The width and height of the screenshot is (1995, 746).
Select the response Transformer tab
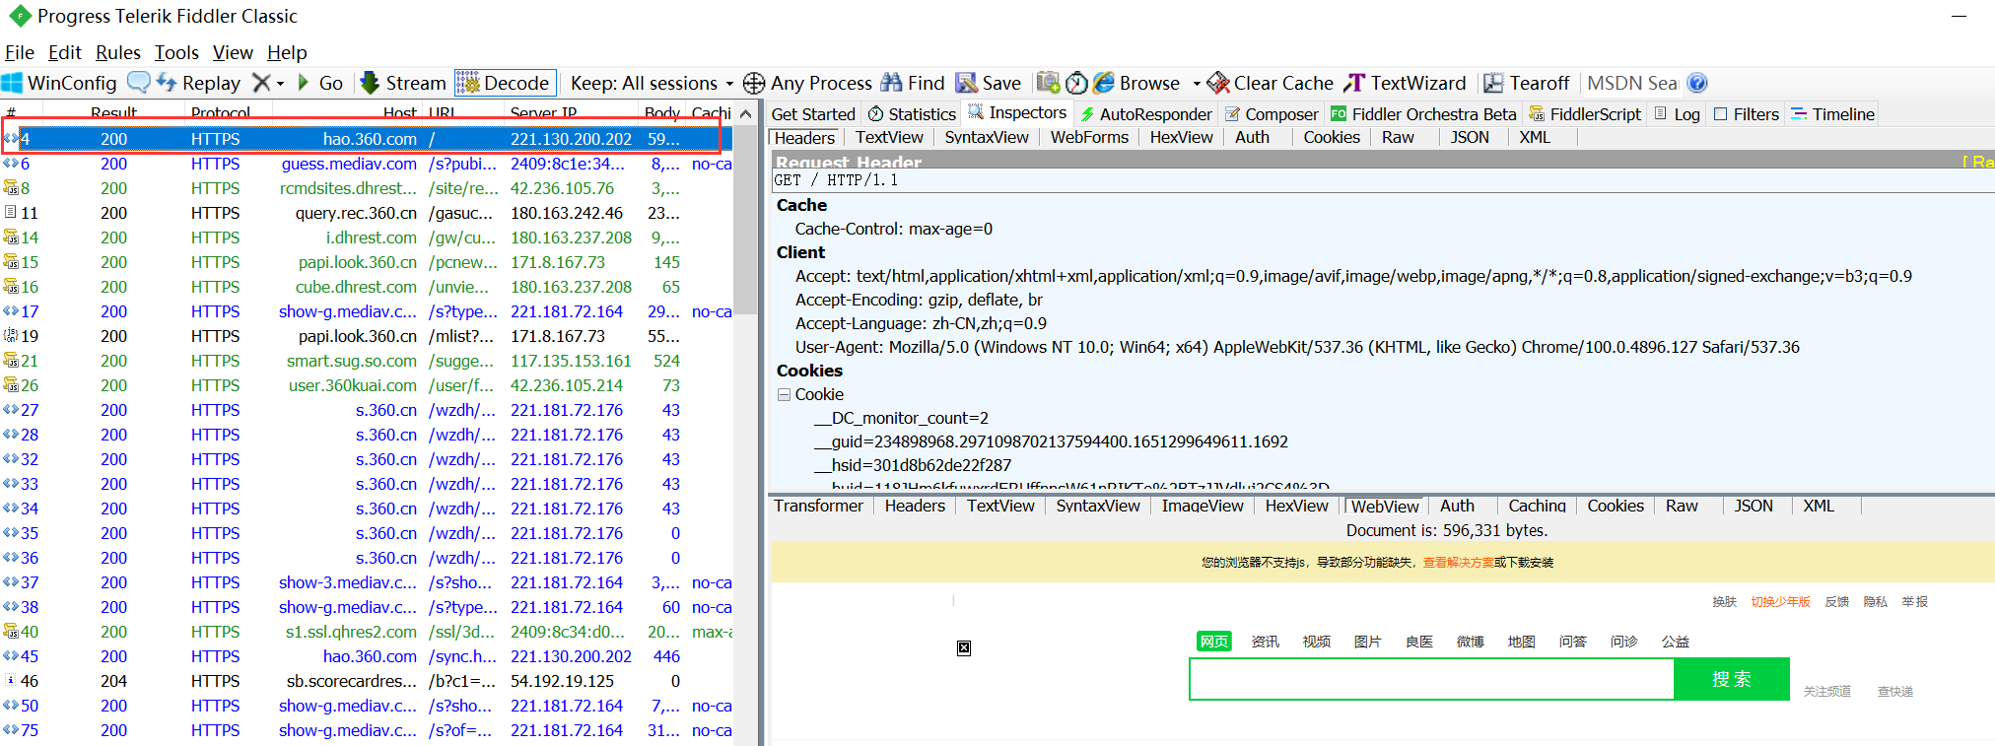pos(818,506)
